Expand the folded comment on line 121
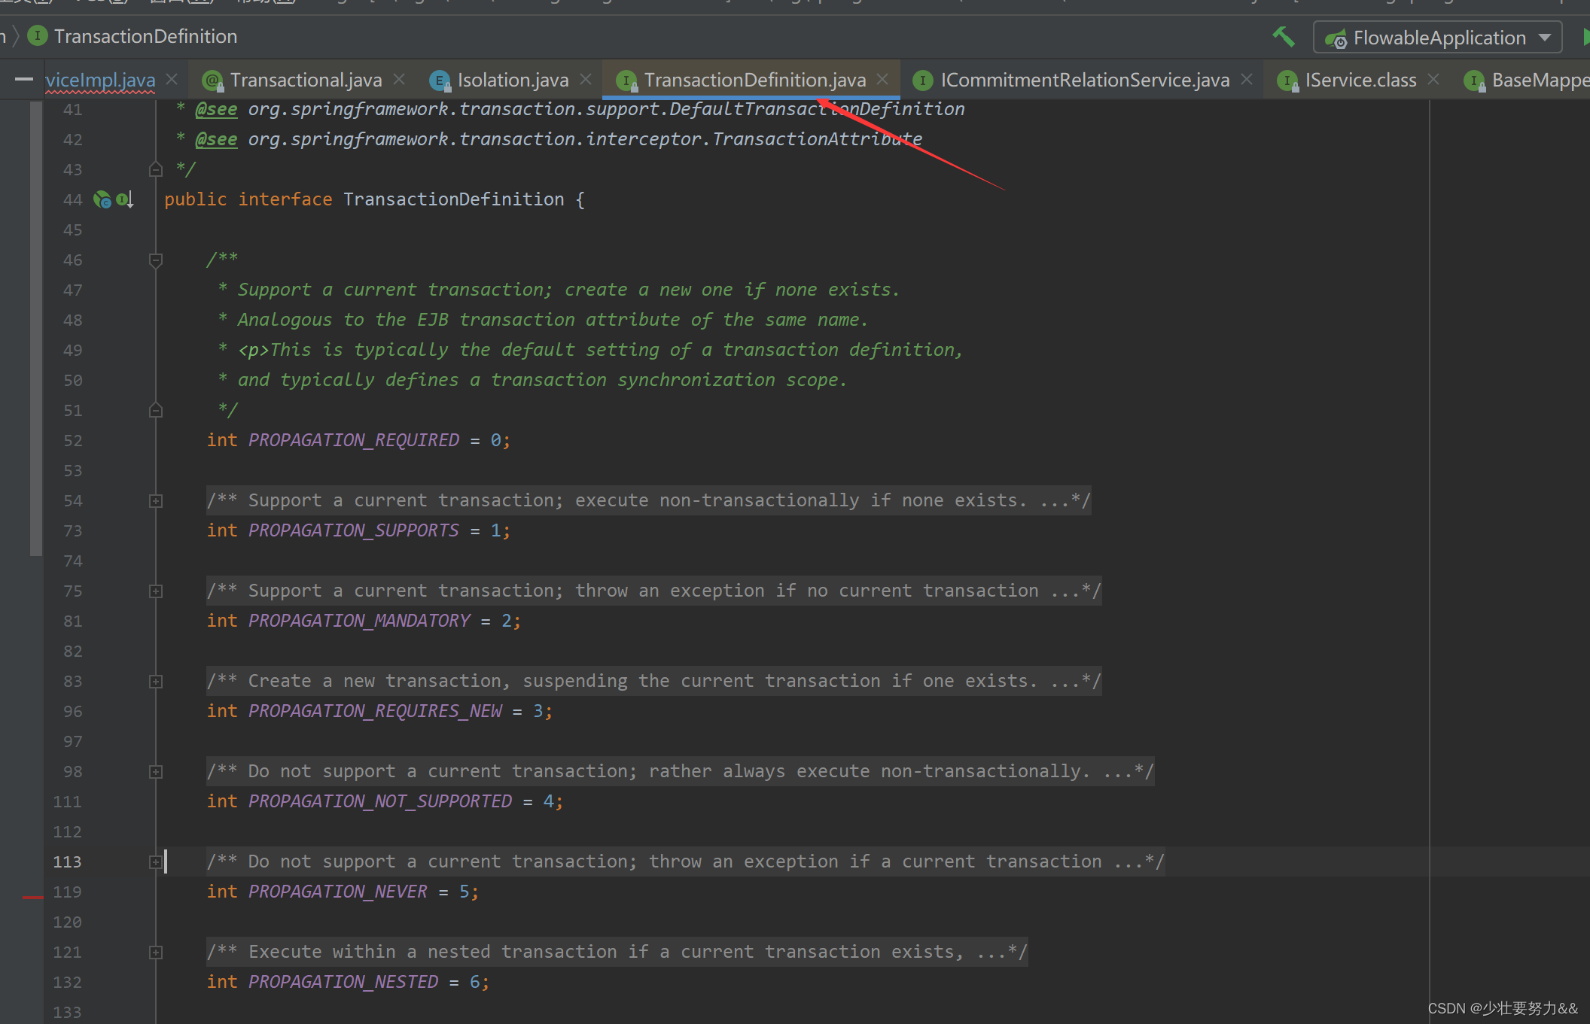 (156, 953)
